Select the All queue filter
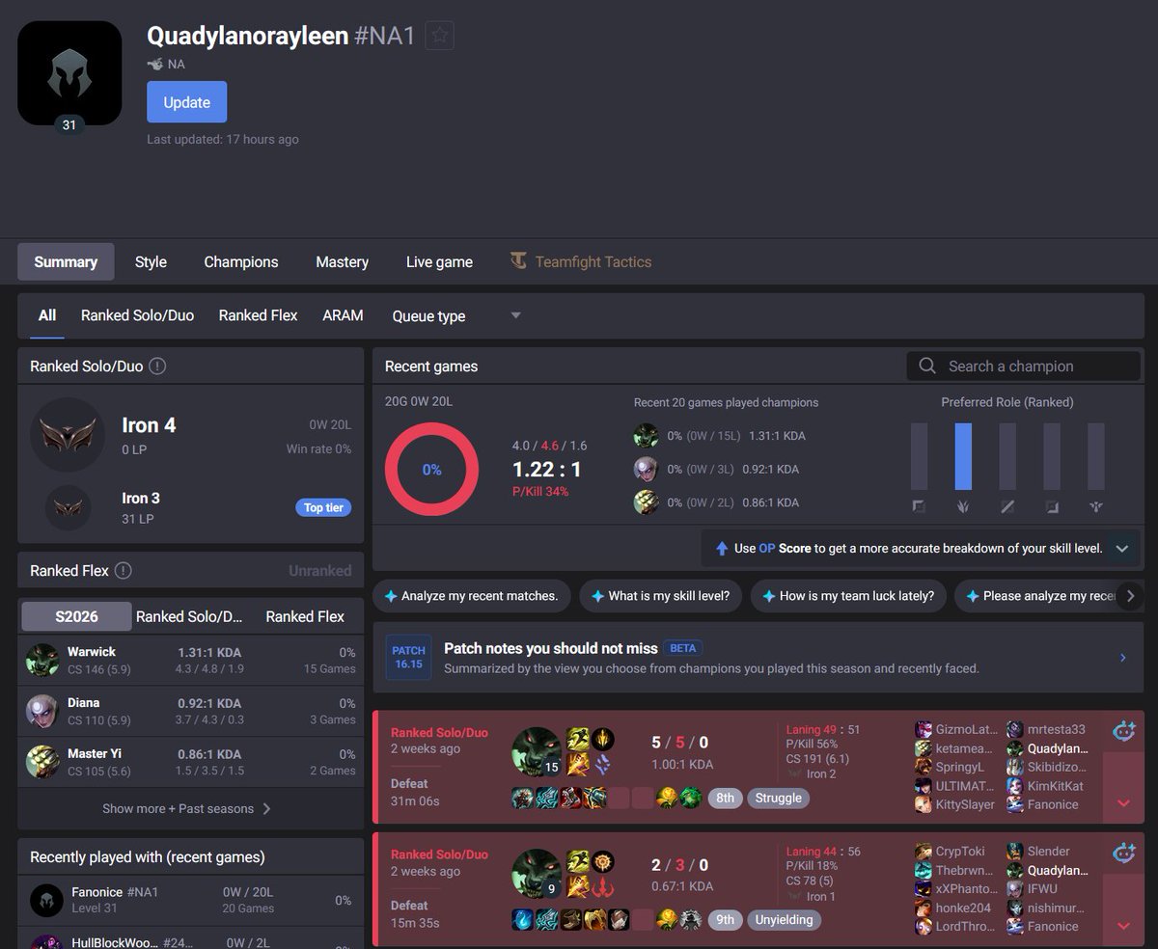 pyautogui.click(x=47, y=315)
